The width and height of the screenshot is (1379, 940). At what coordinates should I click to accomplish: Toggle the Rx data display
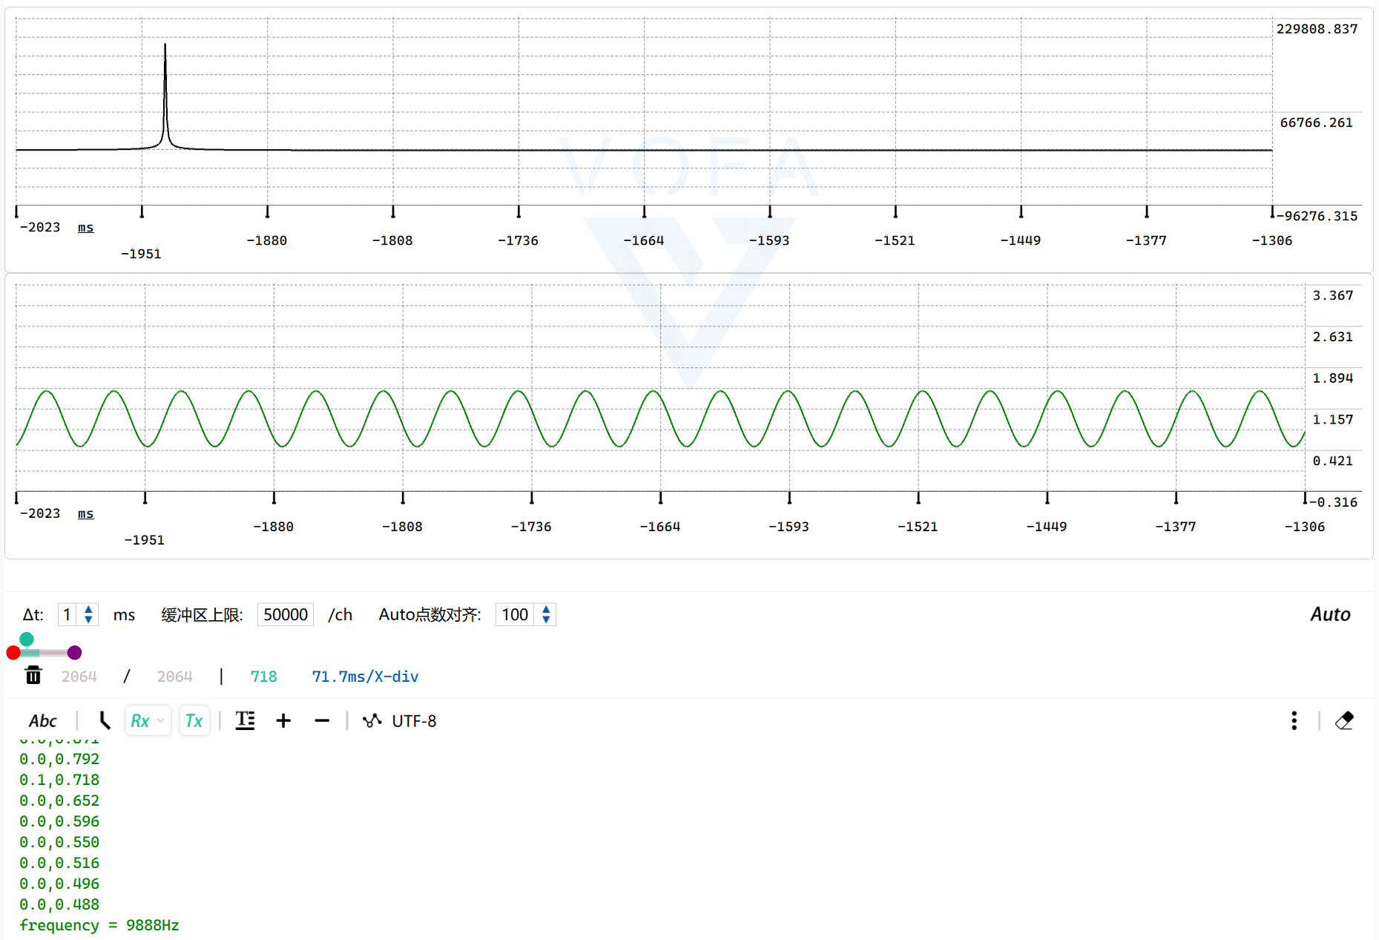pyautogui.click(x=141, y=720)
